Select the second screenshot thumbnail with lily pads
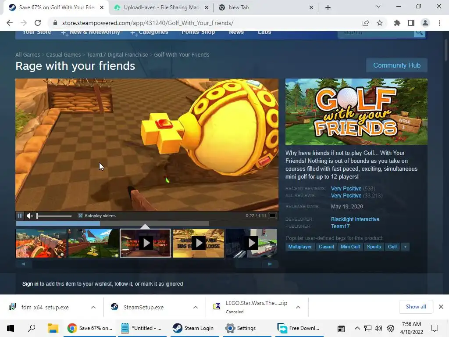 [93, 243]
